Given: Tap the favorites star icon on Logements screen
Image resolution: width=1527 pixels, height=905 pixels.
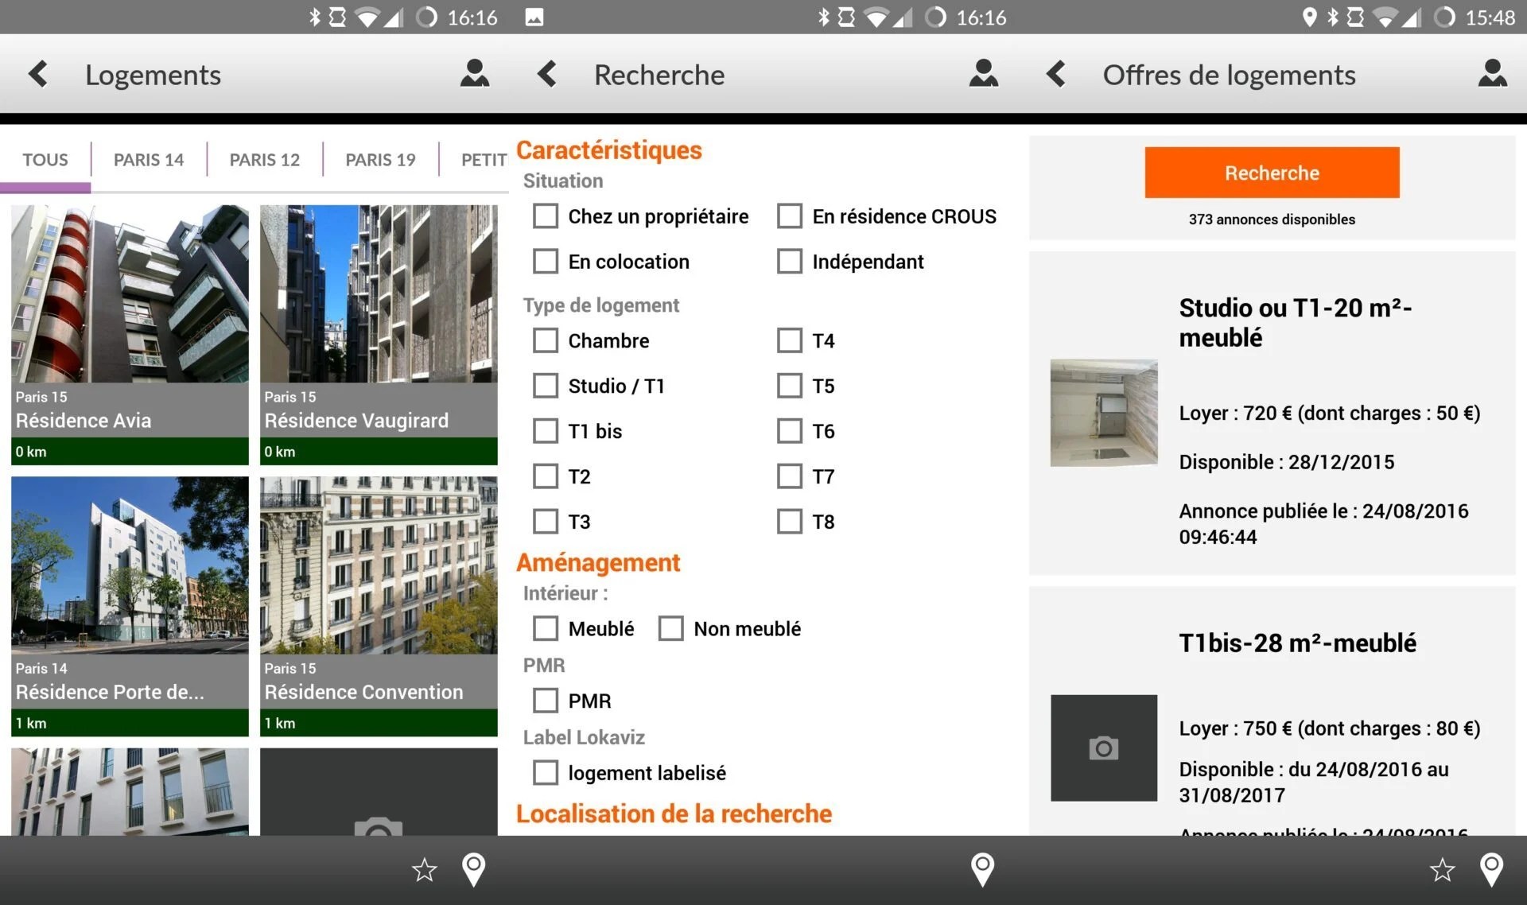Looking at the screenshot, I should (x=424, y=870).
